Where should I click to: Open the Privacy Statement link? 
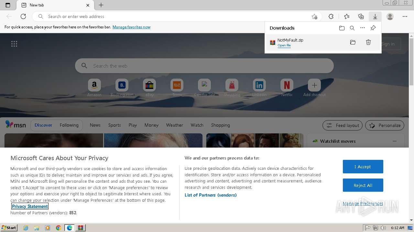click(x=30, y=206)
